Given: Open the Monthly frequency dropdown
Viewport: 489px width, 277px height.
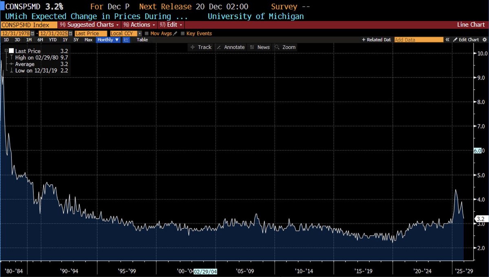Looking at the screenshot, I should point(108,40).
